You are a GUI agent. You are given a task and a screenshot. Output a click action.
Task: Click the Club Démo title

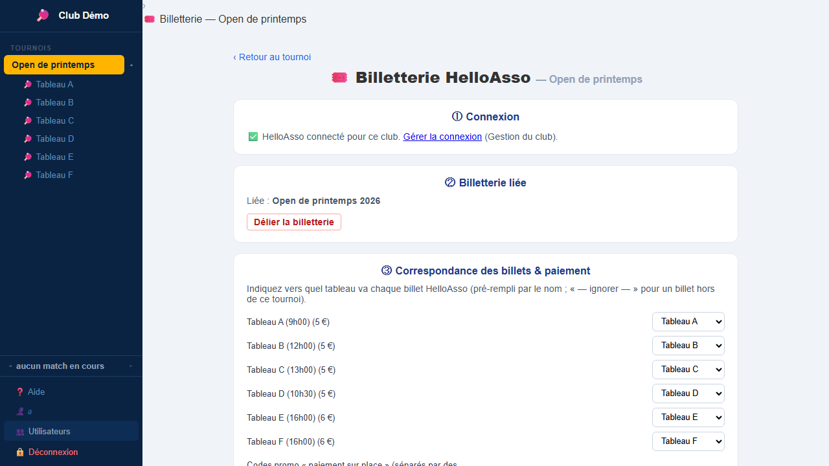pyautogui.click(x=84, y=16)
